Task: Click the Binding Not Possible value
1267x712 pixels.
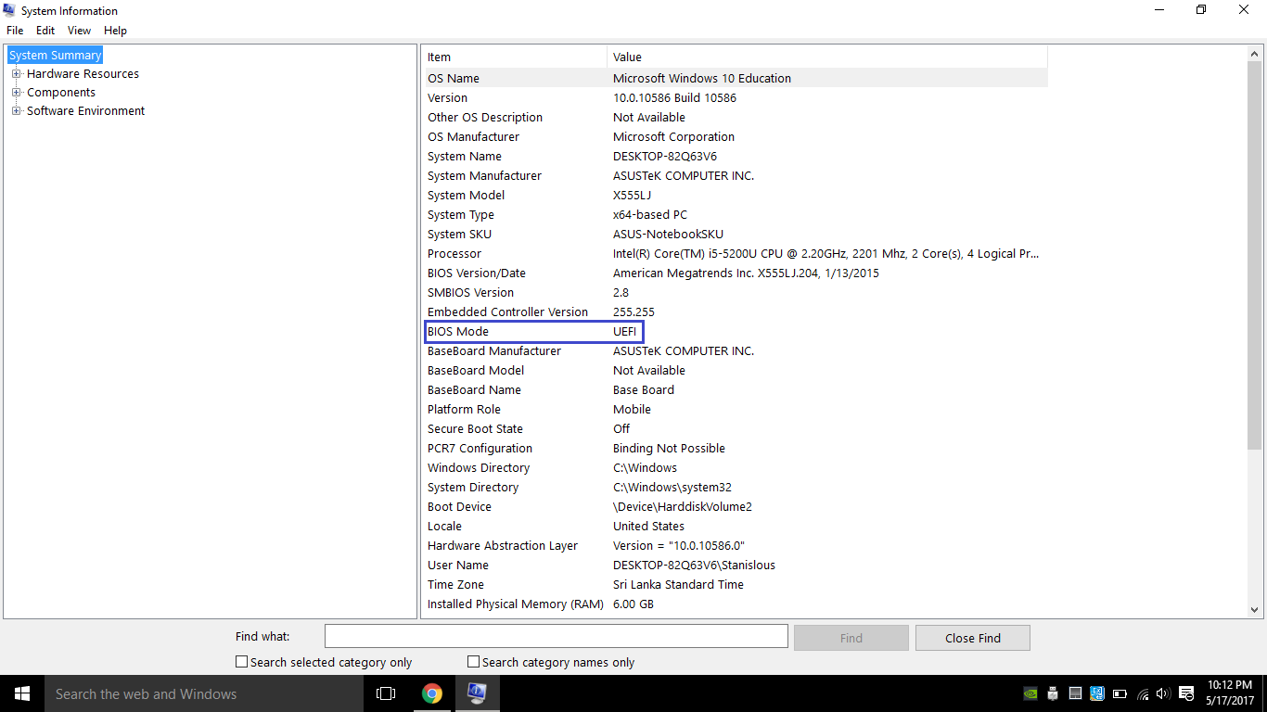Action: click(669, 449)
